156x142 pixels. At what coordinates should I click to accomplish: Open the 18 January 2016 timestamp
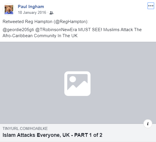pyautogui.click(x=32, y=12)
